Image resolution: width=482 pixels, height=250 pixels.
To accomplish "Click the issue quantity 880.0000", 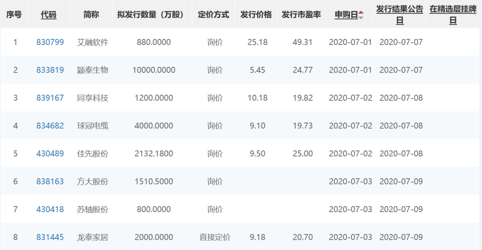I will (154, 42).
